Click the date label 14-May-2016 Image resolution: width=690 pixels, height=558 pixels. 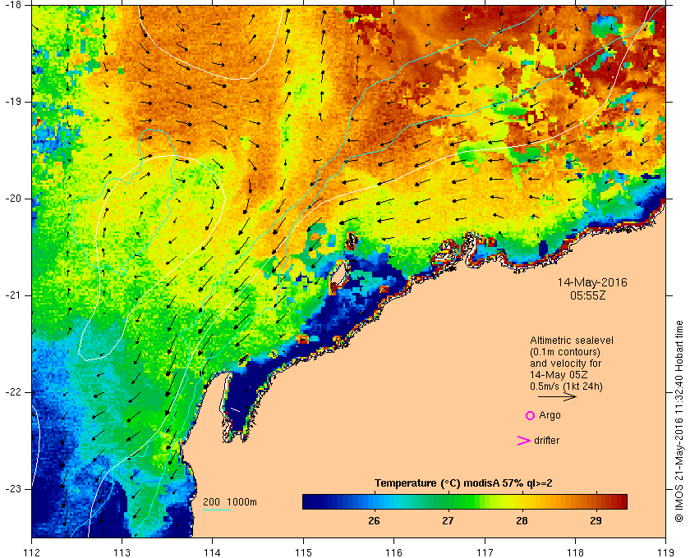[x=592, y=282]
